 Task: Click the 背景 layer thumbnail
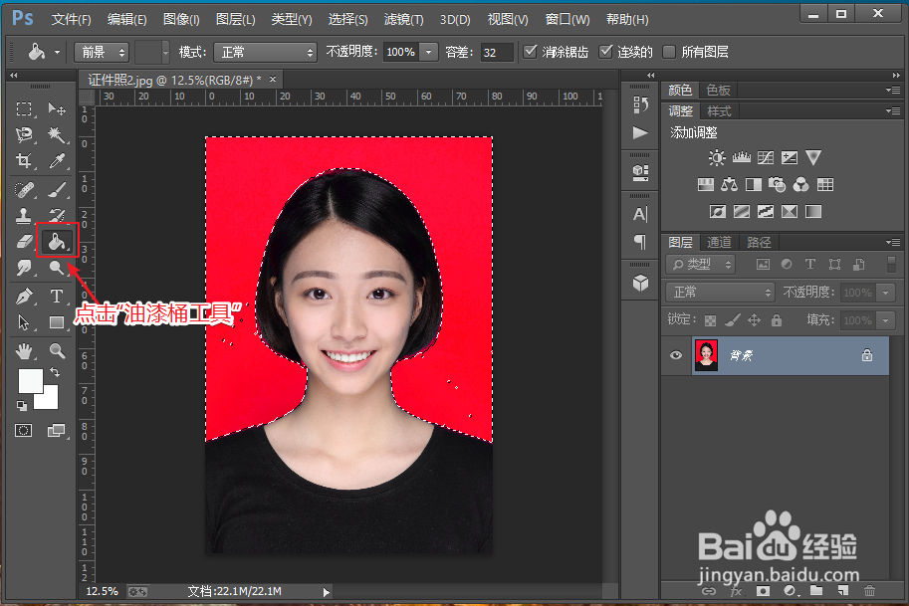(706, 355)
